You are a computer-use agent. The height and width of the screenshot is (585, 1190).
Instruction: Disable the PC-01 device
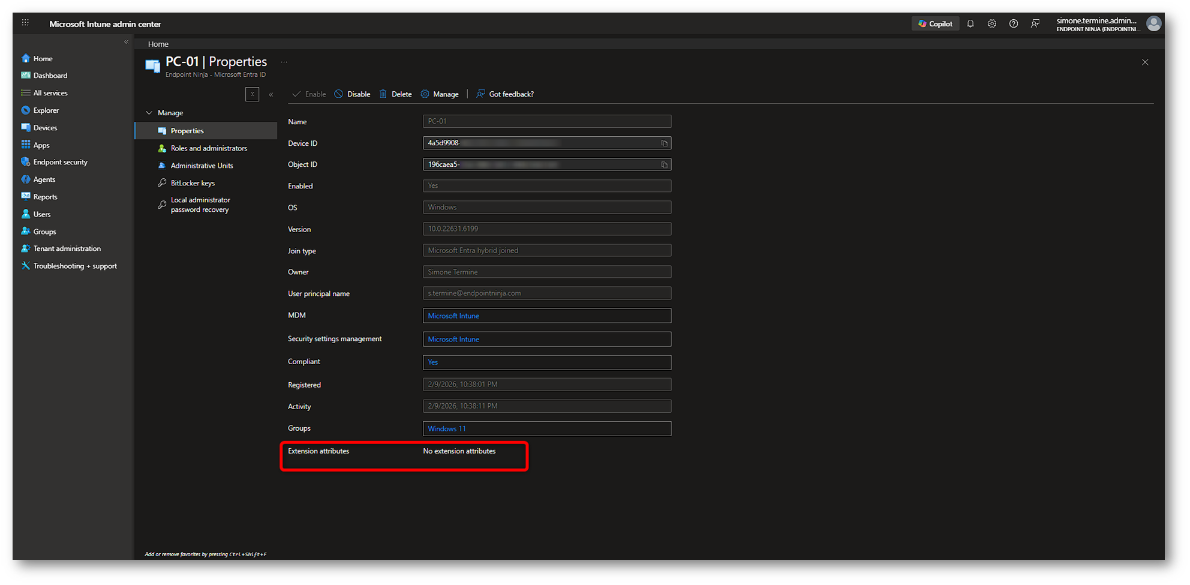[352, 94]
